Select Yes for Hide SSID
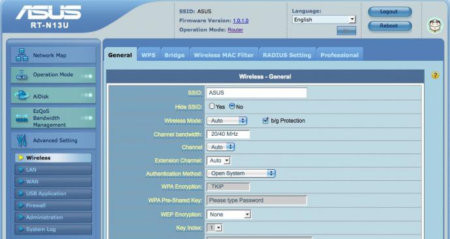 coord(212,106)
